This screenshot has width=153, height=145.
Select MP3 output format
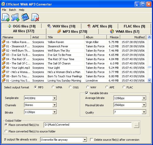coord(35,87)
